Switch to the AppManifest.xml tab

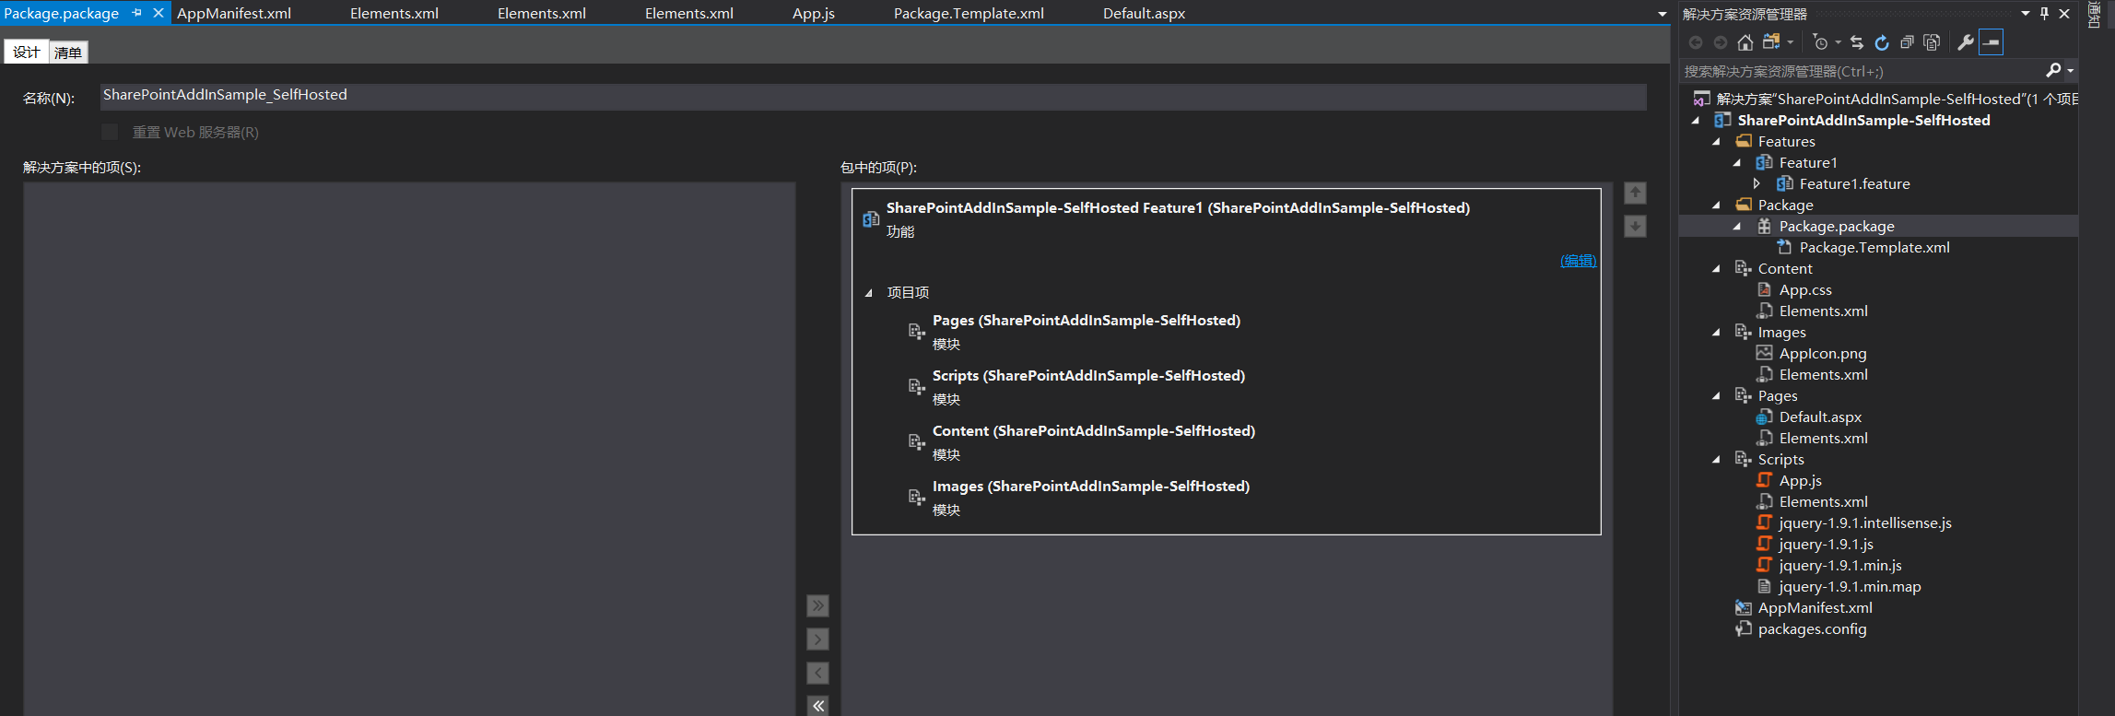click(234, 14)
